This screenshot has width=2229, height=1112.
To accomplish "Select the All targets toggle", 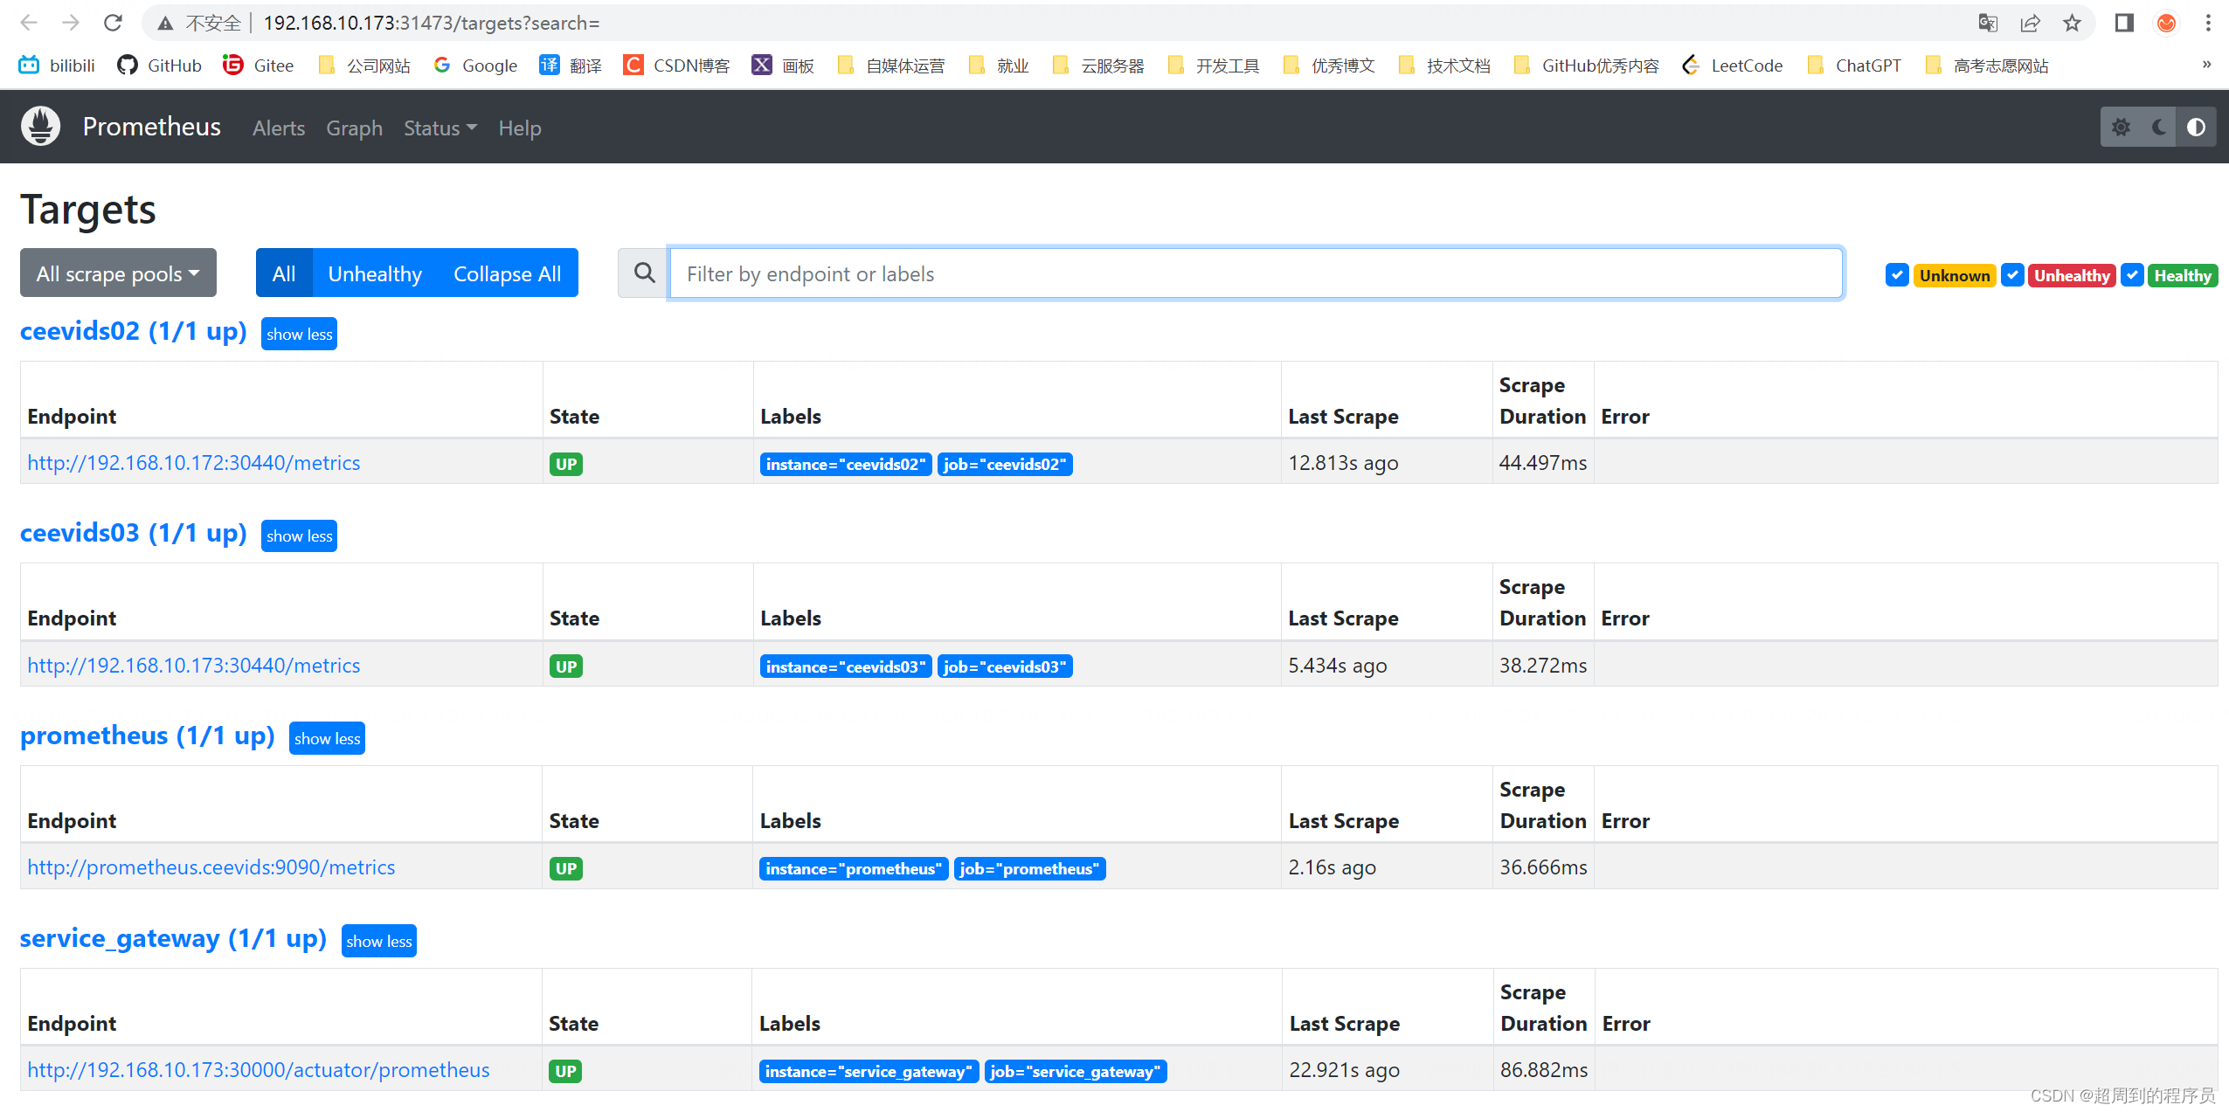I will coord(284,273).
